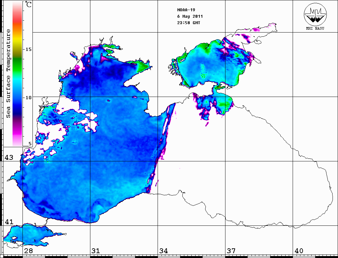
Task: Click longitude label 31
Action: (96, 251)
